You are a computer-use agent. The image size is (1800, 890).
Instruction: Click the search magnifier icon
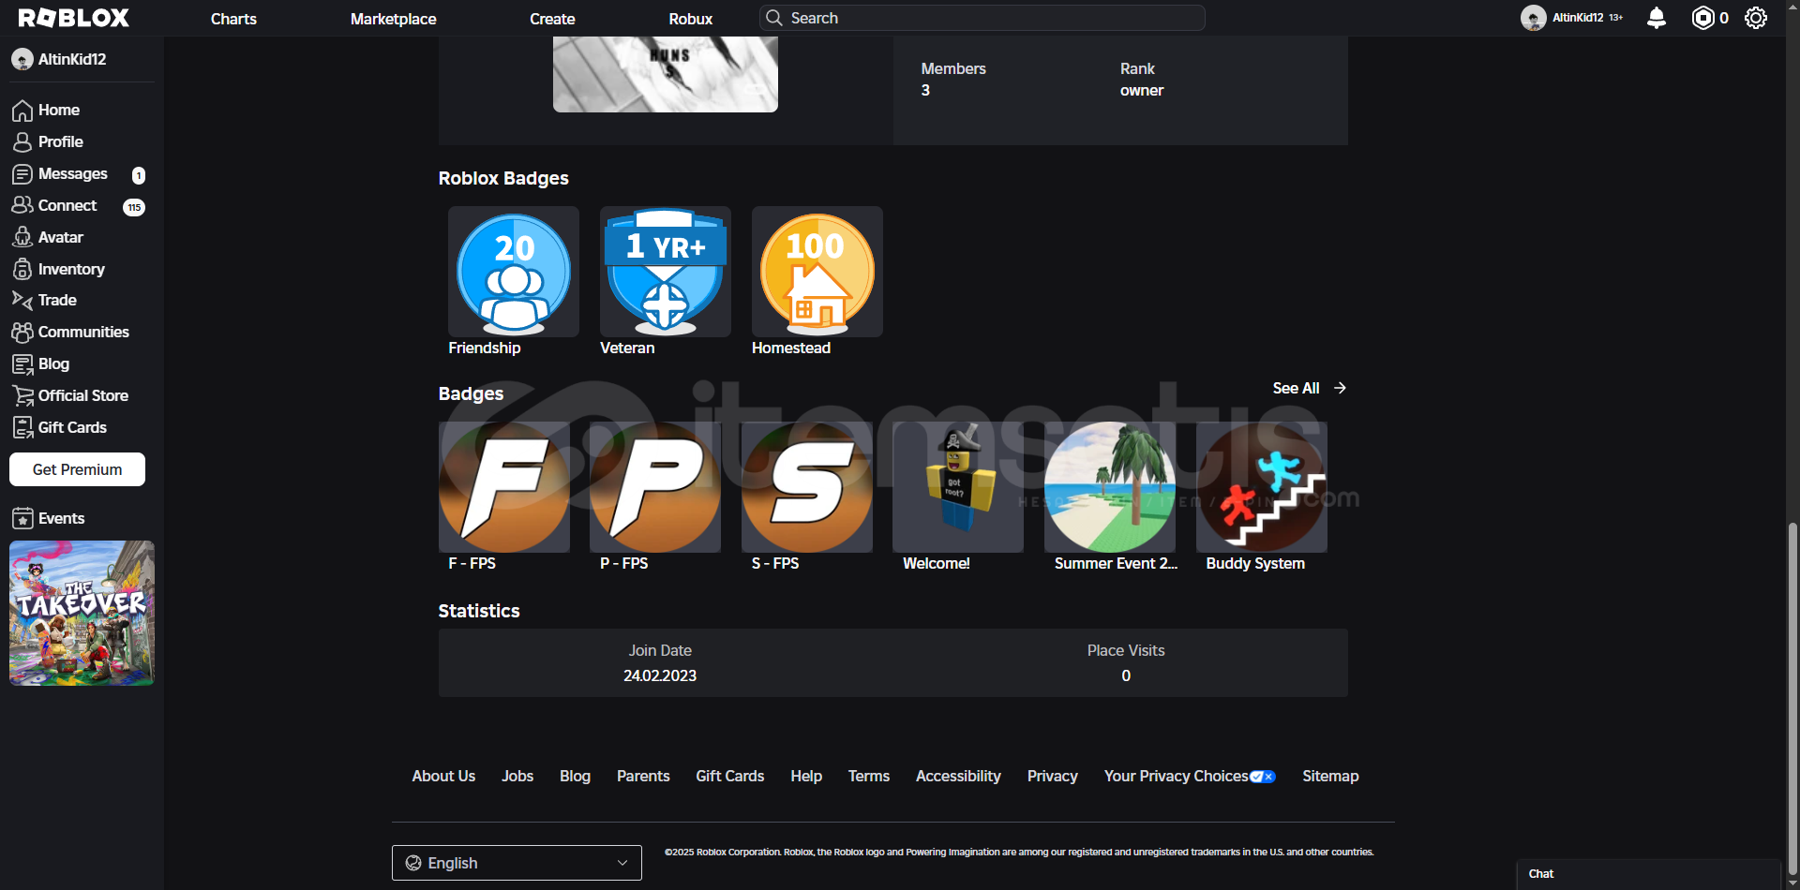pyautogui.click(x=774, y=18)
